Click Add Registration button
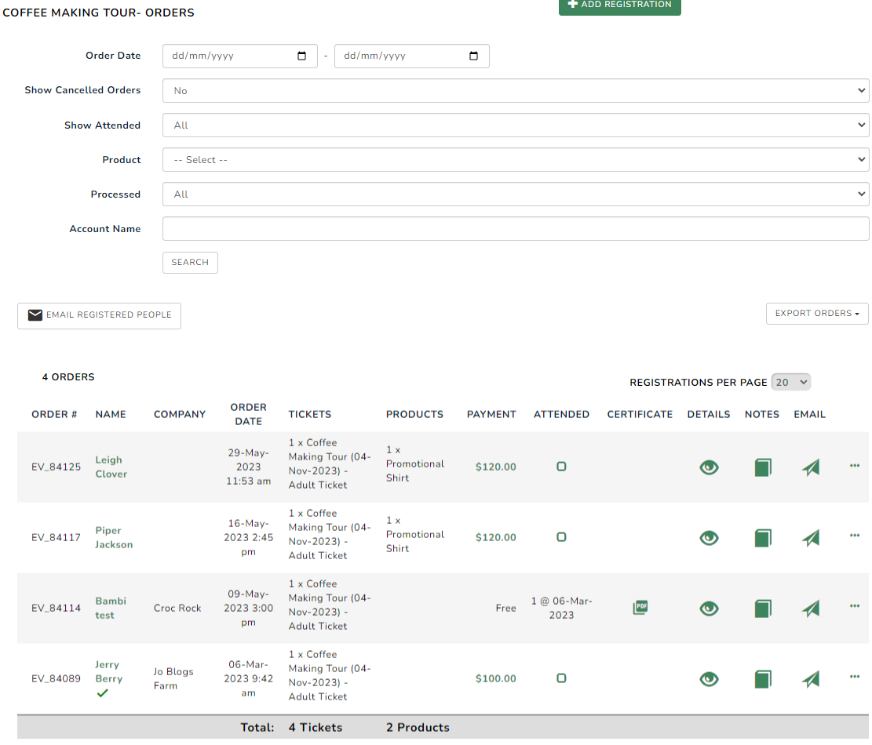This screenshot has height=745, width=872. (x=619, y=5)
